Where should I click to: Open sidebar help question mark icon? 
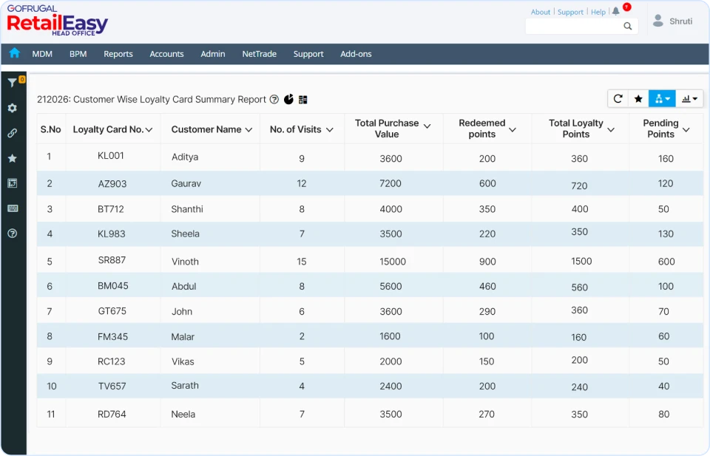point(13,233)
